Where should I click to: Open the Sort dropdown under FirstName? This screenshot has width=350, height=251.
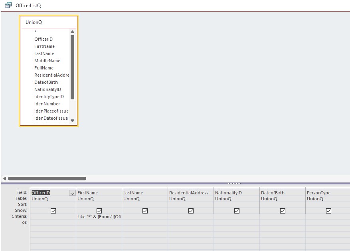(x=99, y=204)
